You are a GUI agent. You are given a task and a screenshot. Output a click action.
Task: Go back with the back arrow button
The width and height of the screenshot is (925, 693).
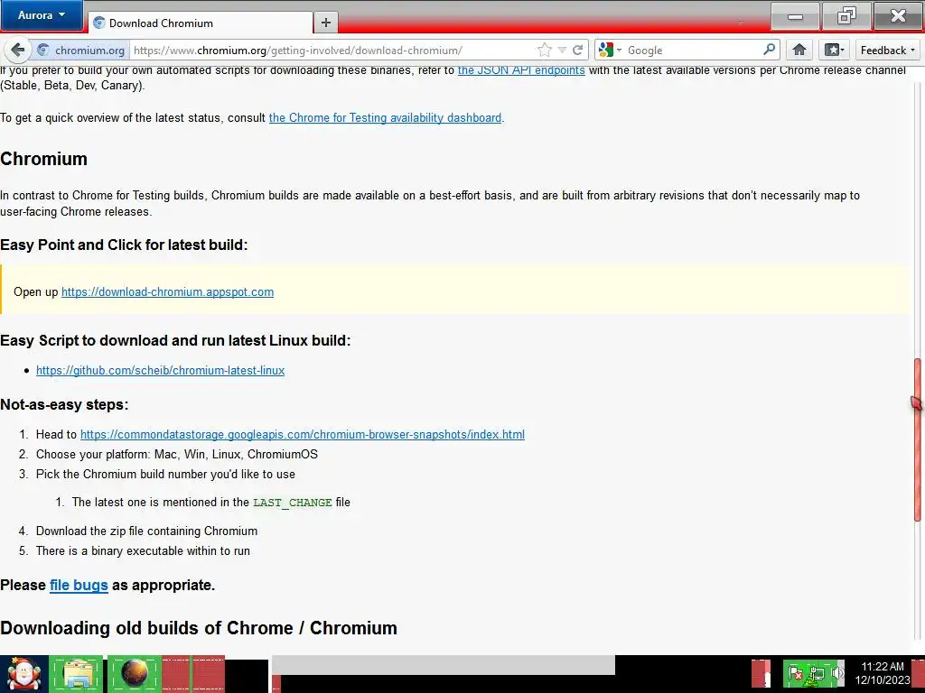pos(18,51)
